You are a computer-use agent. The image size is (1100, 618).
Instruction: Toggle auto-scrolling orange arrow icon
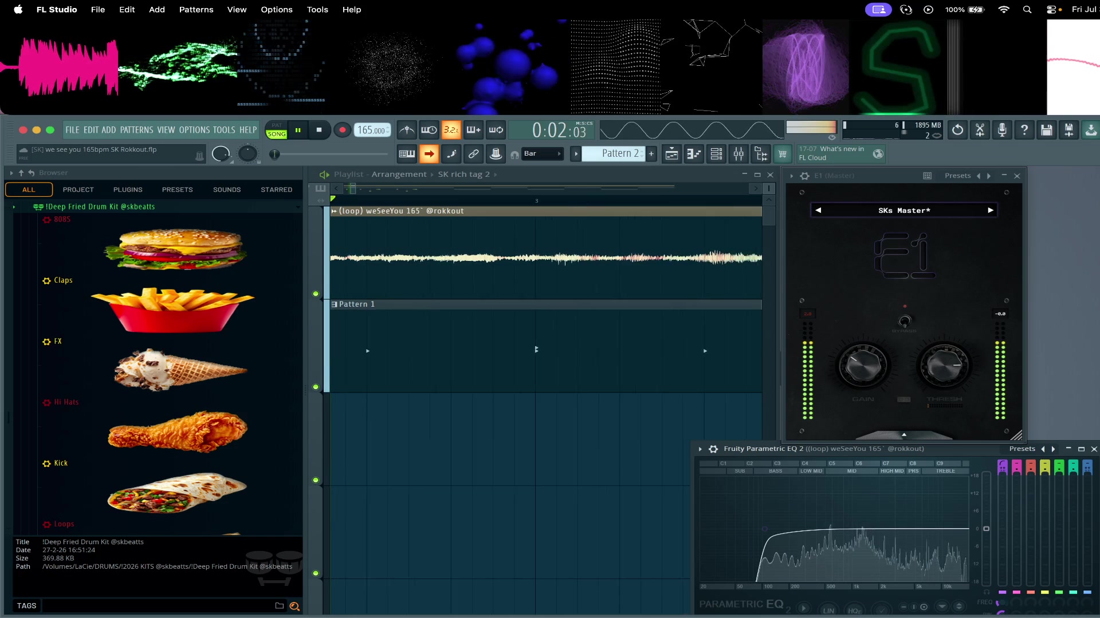click(x=429, y=153)
